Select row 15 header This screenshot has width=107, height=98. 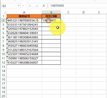[x=3, y=75]
